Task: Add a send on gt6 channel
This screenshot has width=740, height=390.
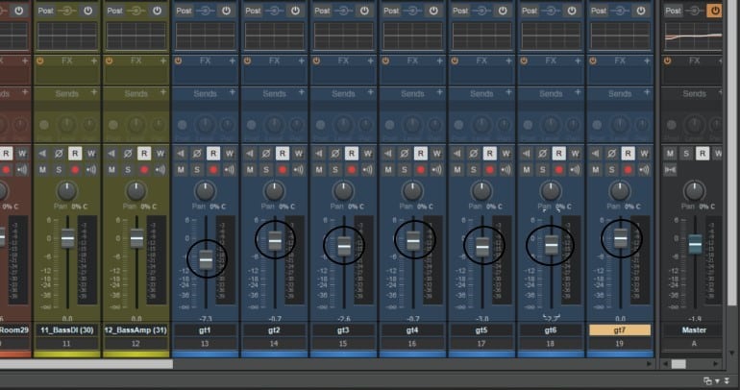Action: (577, 94)
